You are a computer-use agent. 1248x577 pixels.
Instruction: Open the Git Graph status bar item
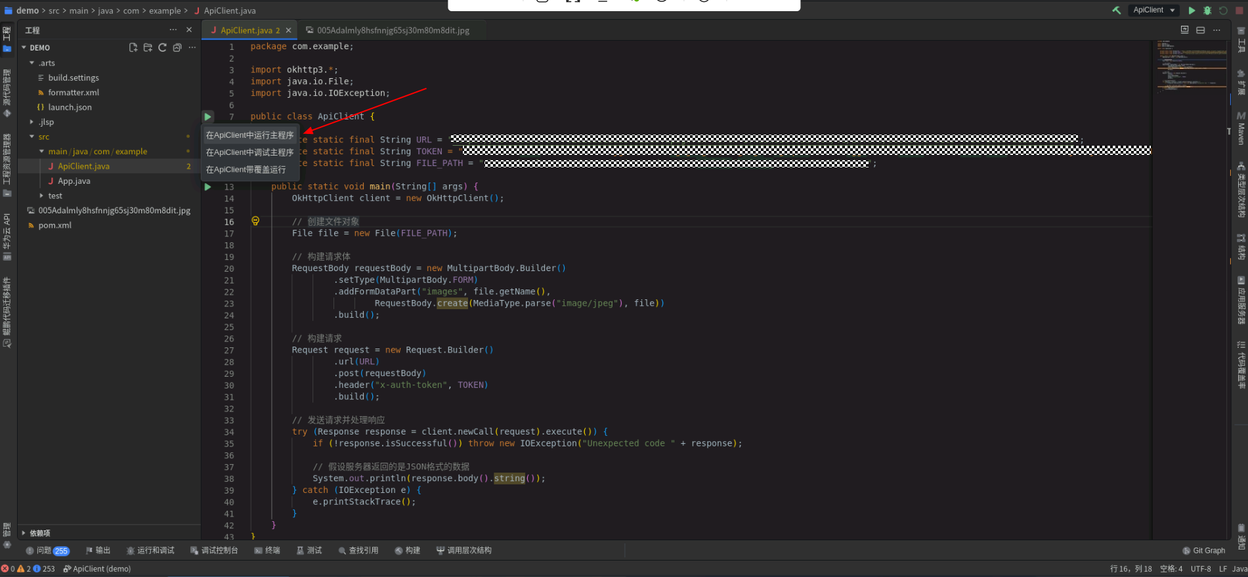click(1204, 551)
